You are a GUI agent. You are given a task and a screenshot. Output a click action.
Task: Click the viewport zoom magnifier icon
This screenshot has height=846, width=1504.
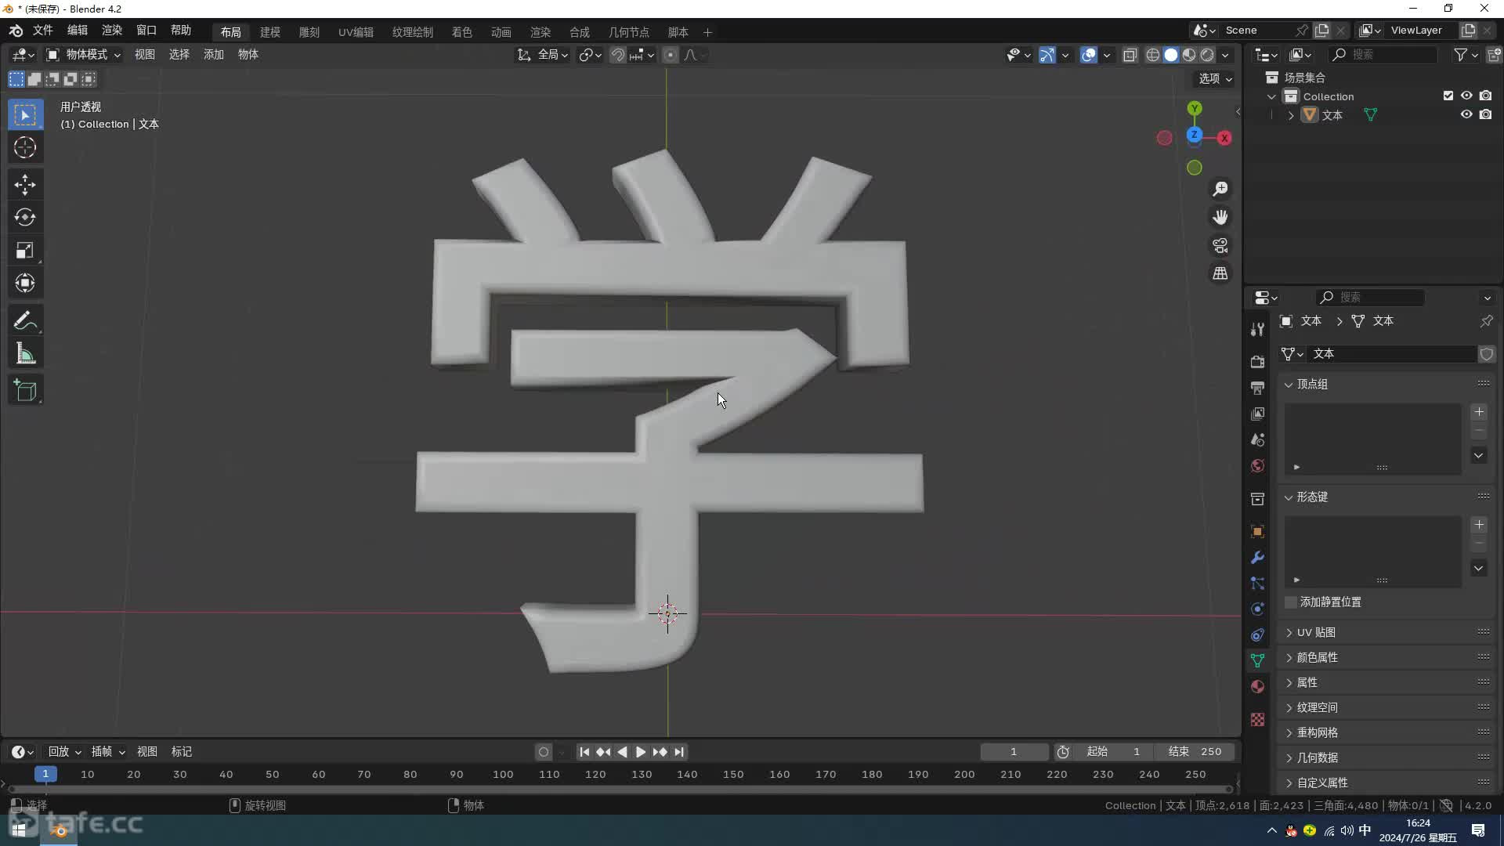(1220, 189)
